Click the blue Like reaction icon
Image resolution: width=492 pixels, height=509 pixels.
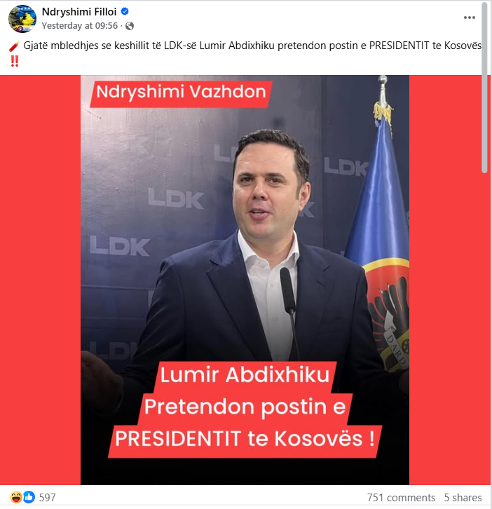pyautogui.click(x=29, y=496)
